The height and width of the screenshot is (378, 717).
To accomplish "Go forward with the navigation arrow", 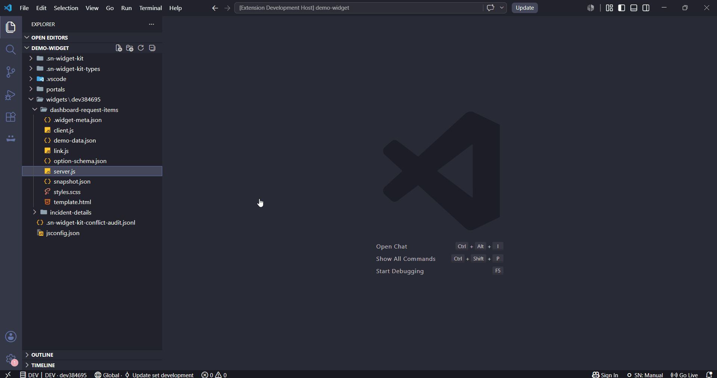I will (x=227, y=8).
